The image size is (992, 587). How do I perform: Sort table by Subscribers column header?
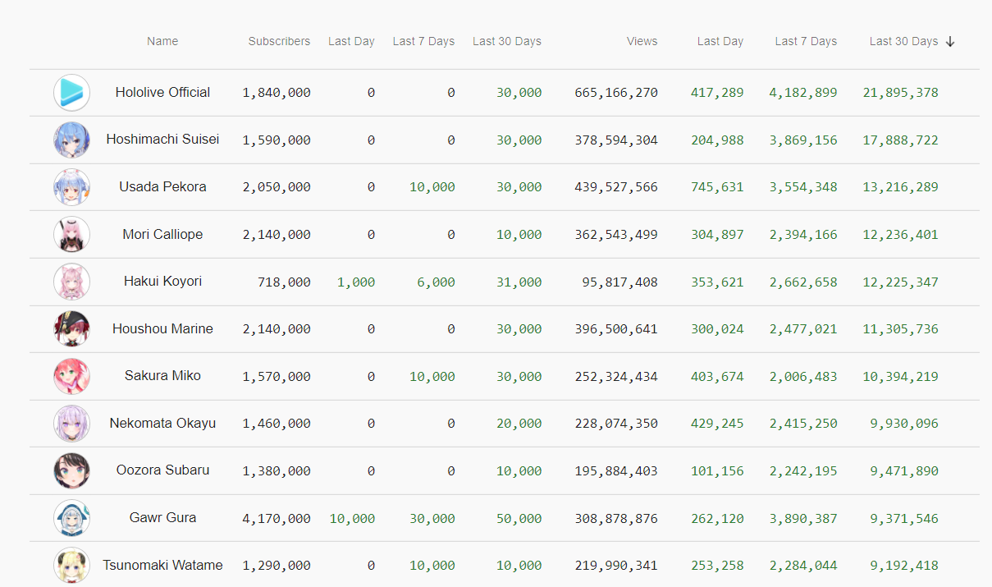pyautogui.click(x=279, y=41)
